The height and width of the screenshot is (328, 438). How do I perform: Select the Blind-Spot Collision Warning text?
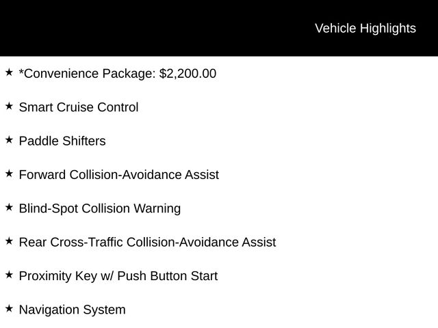(100, 208)
